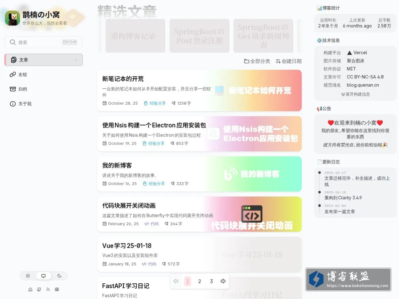399x299 pixels.
Task: Select the 文章 sidebar menu item
Action: coord(44,60)
